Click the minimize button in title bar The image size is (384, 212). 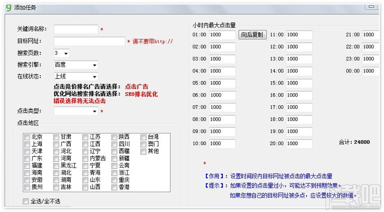[x=371, y=7]
